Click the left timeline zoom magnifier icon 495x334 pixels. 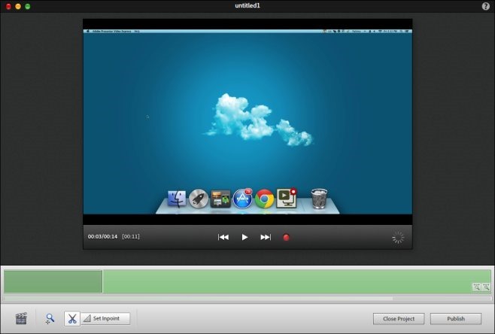coord(476,287)
